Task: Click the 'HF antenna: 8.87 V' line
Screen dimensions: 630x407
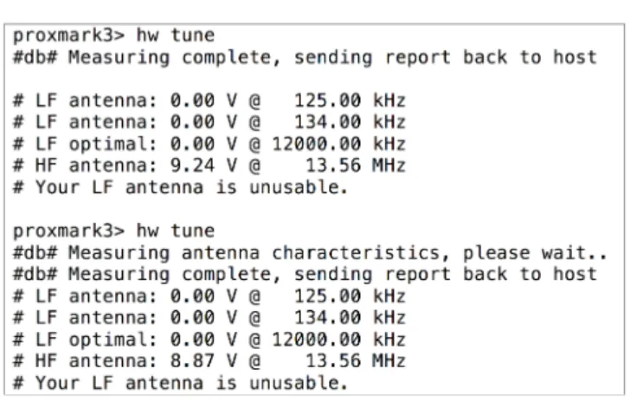Action: pyautogui.click(x=209, y=361)
